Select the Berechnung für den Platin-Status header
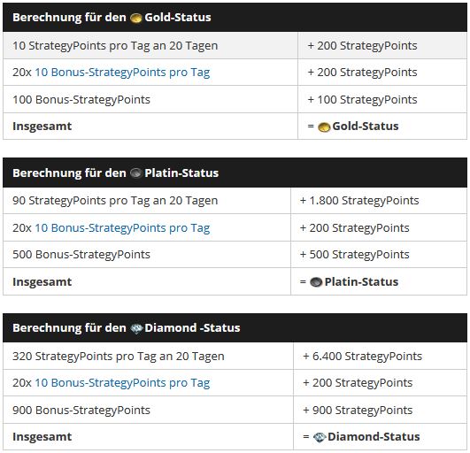470x453 pixels. pyautogui.click(x=235, y=173)
